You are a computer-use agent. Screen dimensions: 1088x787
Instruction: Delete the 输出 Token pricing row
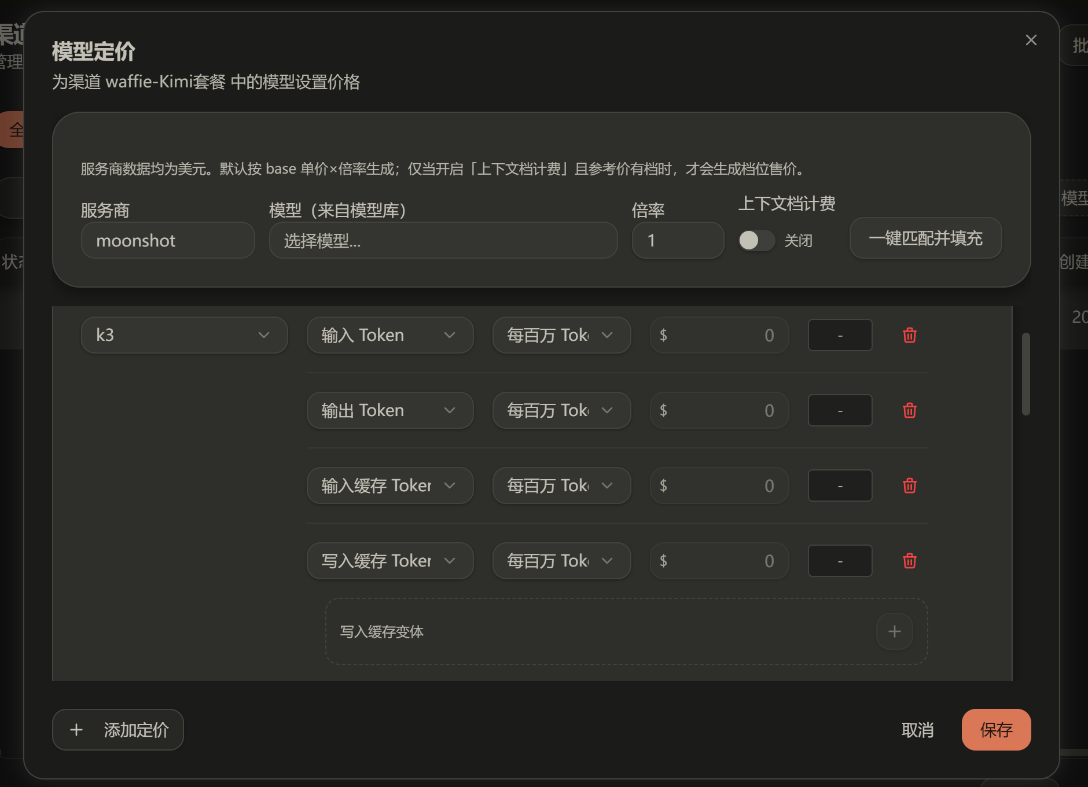pyautogui.click(x=909, y=410)
